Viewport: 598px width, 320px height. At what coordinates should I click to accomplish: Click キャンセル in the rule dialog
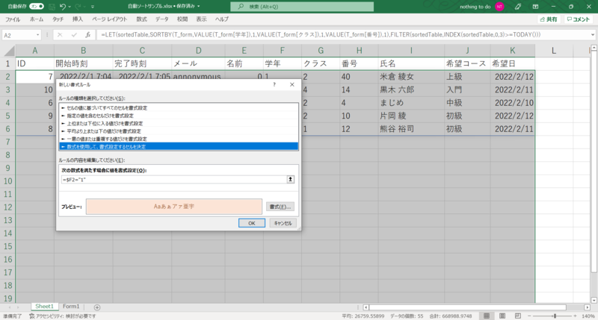coord(283,223)
